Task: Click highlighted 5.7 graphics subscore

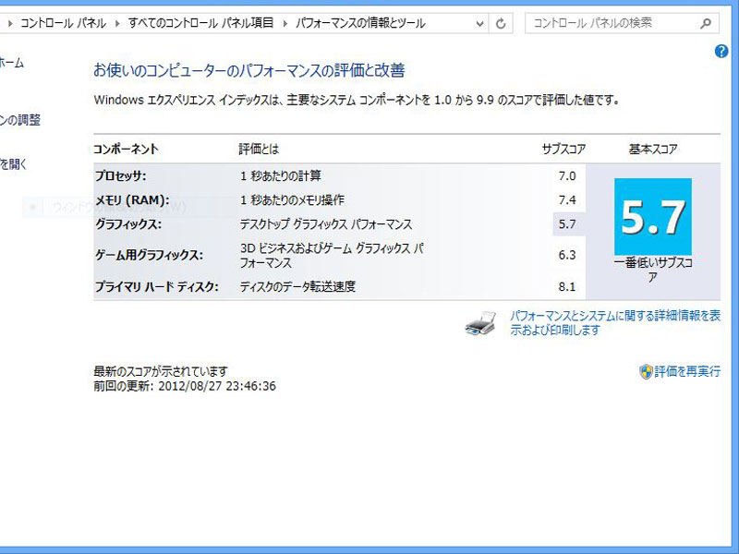Action: (x=567, y=224)
